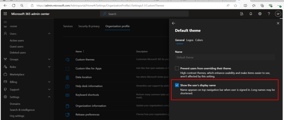
Task: Click the Support headset icon
Action: click(5, 89)
